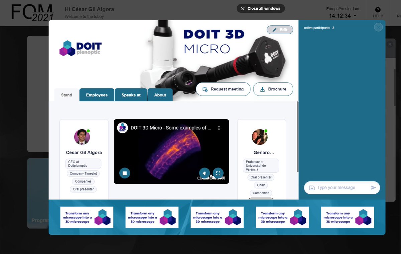Screen dimensions: 401x254
Task: Select Genaro's Companies tag
Action: pos(261,193)
